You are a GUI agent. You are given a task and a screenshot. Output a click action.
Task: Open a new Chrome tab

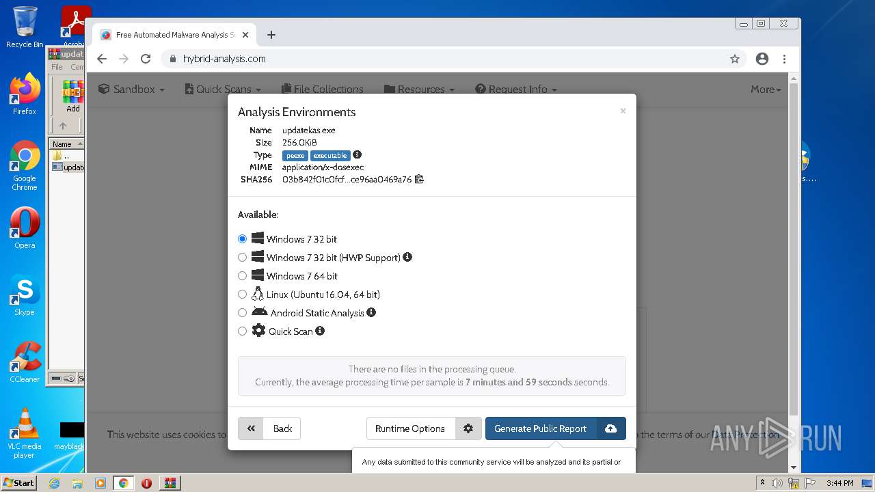[x=271, y=35]
